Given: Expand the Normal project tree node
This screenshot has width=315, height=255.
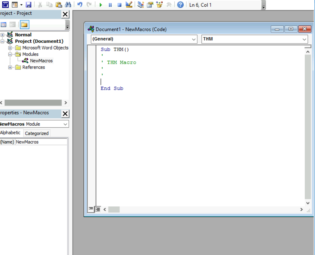Looking at the screenshot, I should 2,35.
